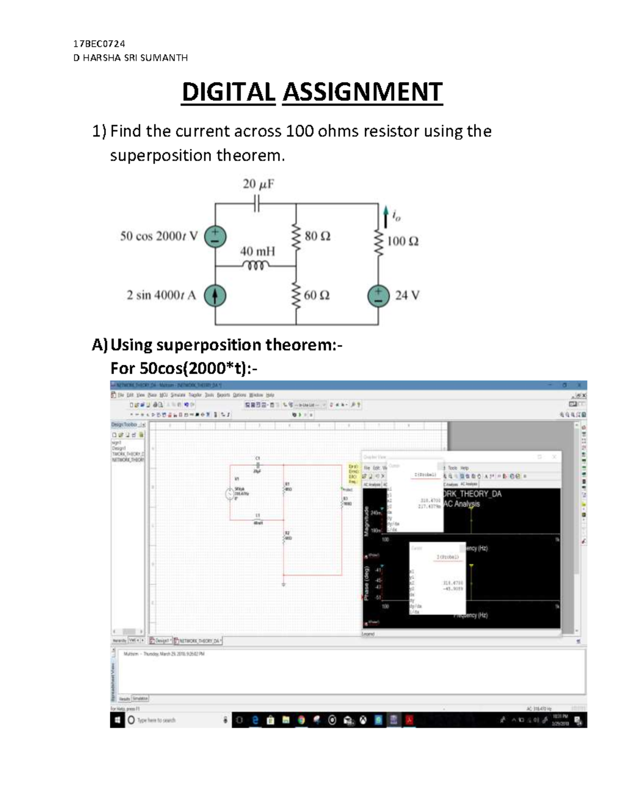This screenshot has height=808, width=624.
Task: Switch to the Simulation tab at the bottom
Action: [140, 699]
